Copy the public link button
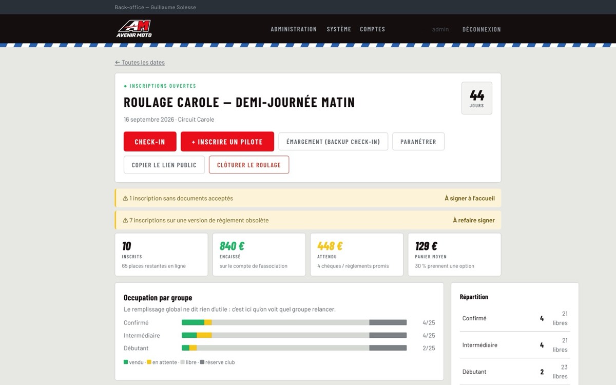The image size is (616, 385). [x=164, y=165]
